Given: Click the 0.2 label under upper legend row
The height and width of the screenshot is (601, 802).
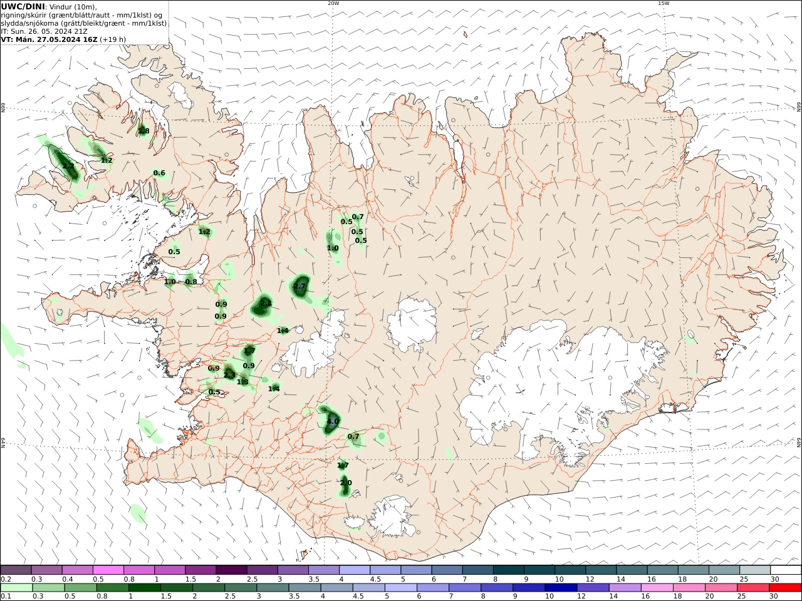Looking at the screenshot, I should click(6, 579).
